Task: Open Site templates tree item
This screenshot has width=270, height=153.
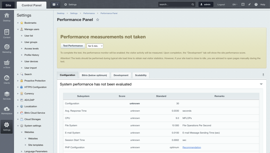Action: 36,145
